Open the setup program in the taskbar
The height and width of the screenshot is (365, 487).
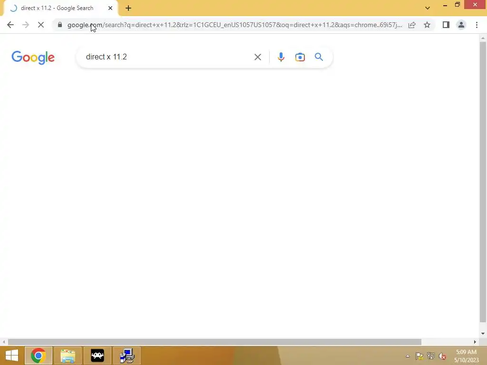(x=127, y=355)
